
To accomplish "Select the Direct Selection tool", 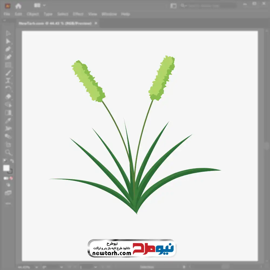I will [8, 41].
